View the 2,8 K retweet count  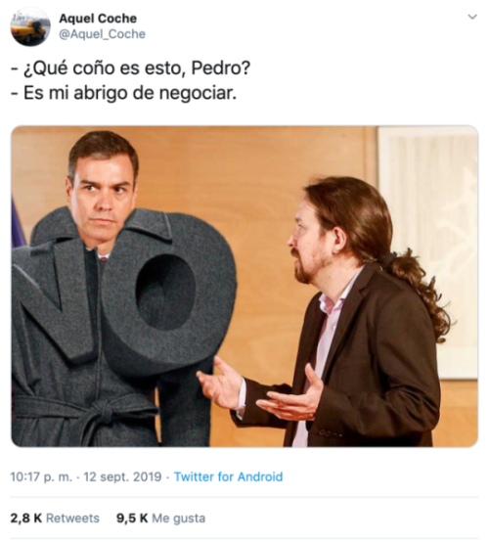(x=26, y=519)
